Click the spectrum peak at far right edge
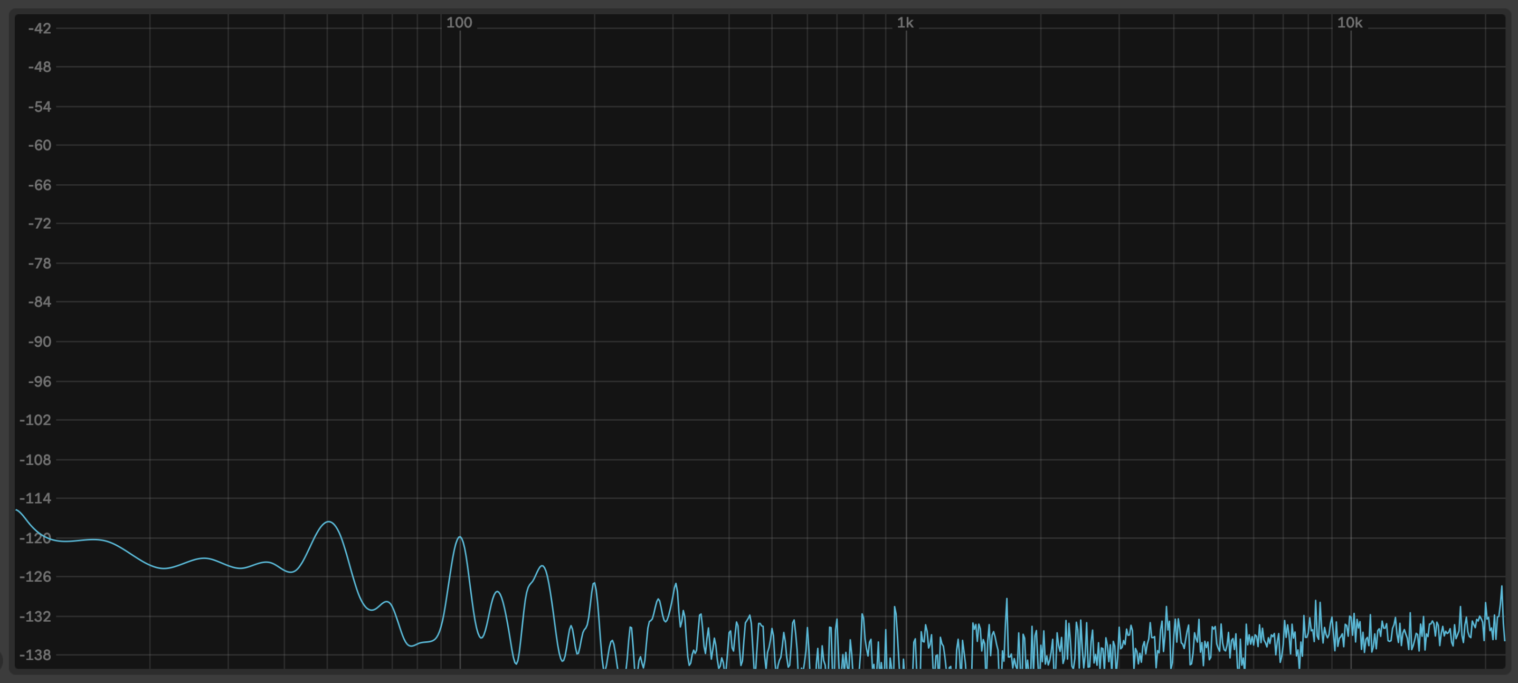 (x=1502, y=587)
